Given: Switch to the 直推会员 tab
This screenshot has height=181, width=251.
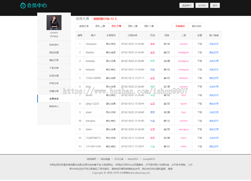Looking at the screenshot, I should (84, 26).
